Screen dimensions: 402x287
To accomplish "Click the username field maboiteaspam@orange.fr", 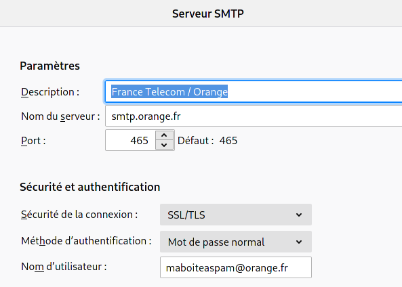I will pos(236,267).
